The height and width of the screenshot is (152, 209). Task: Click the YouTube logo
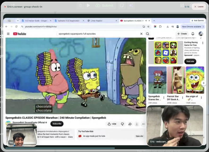coord(19,34)
